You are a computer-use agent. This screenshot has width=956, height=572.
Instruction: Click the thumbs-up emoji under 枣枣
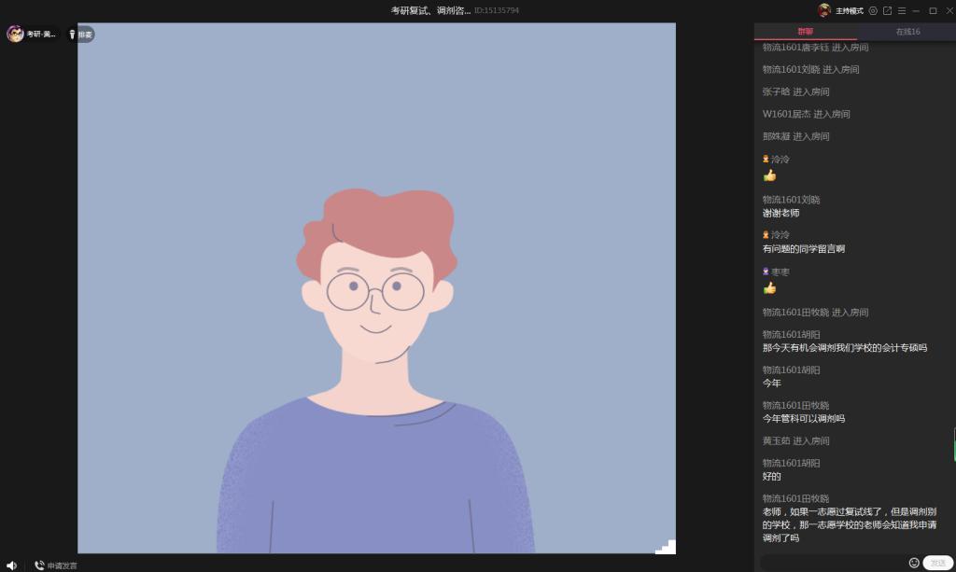(x=769, y=287)
